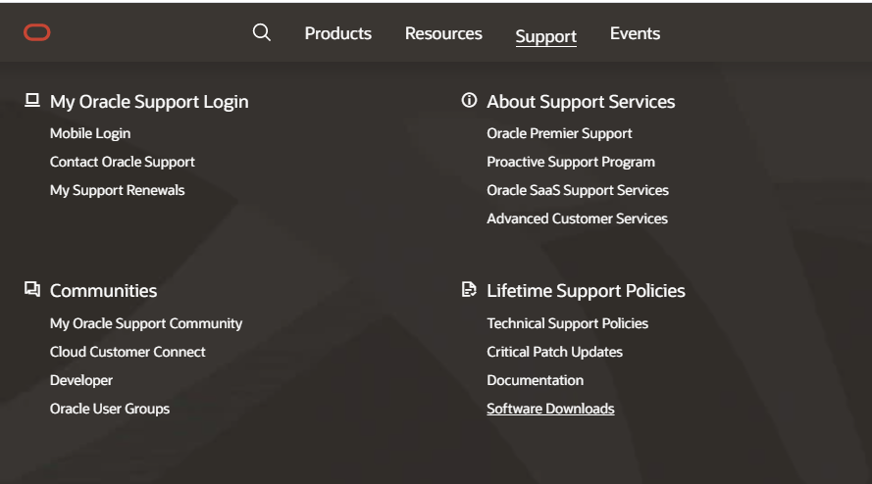Image resolution: width=872 pixels, height=484 pixels.
Task: Open Oracle User Groups link
Action: (x=110, y=409)
